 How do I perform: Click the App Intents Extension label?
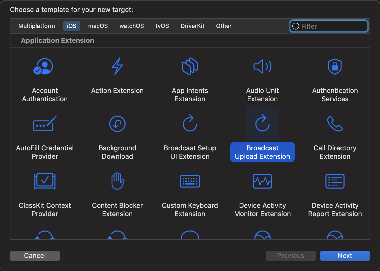(x=190, y=95)
